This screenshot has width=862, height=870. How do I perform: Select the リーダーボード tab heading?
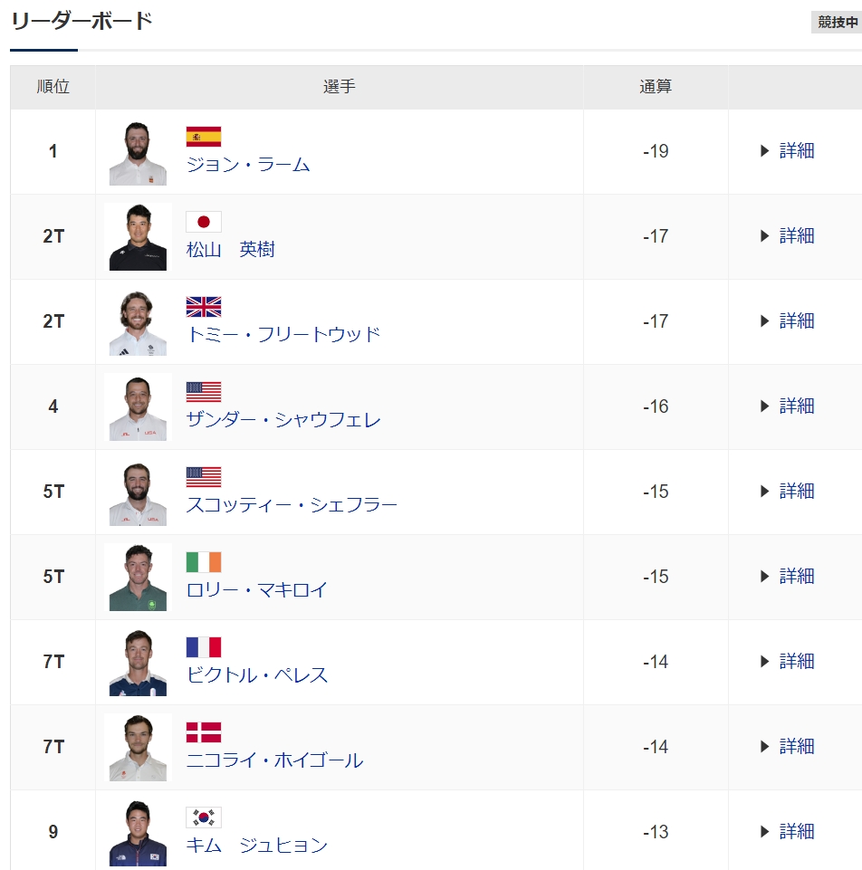point(81,22)
